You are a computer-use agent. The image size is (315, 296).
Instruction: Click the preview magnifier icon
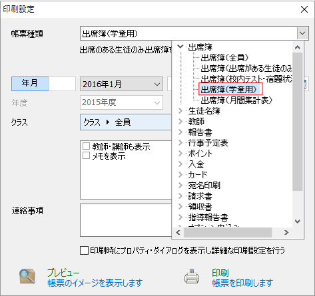pyautogui.click(x=27, y=276)
